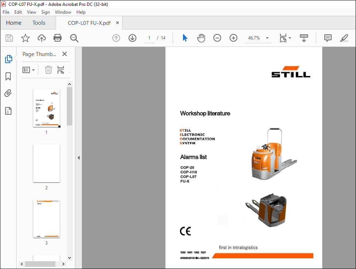Add the document to starred favorites

[25, 38]
